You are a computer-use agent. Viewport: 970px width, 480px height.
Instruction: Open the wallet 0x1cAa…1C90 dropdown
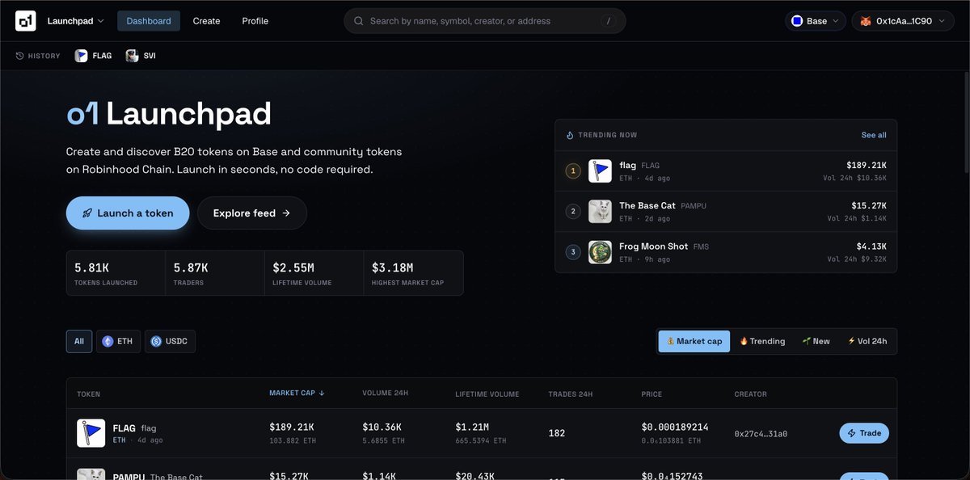pyautogui.click(x=903, y=21)
